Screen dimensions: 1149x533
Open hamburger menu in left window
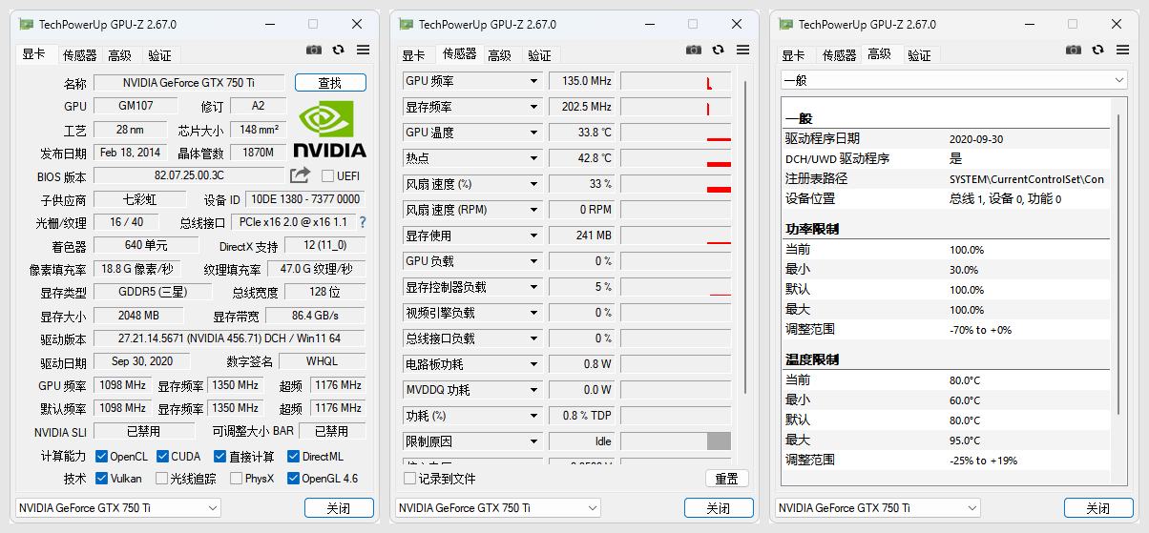(x=364, y=50)
